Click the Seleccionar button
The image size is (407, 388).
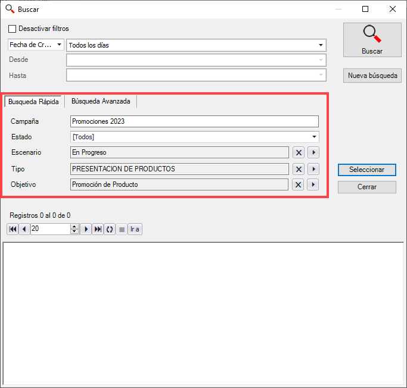pos(366,170)
